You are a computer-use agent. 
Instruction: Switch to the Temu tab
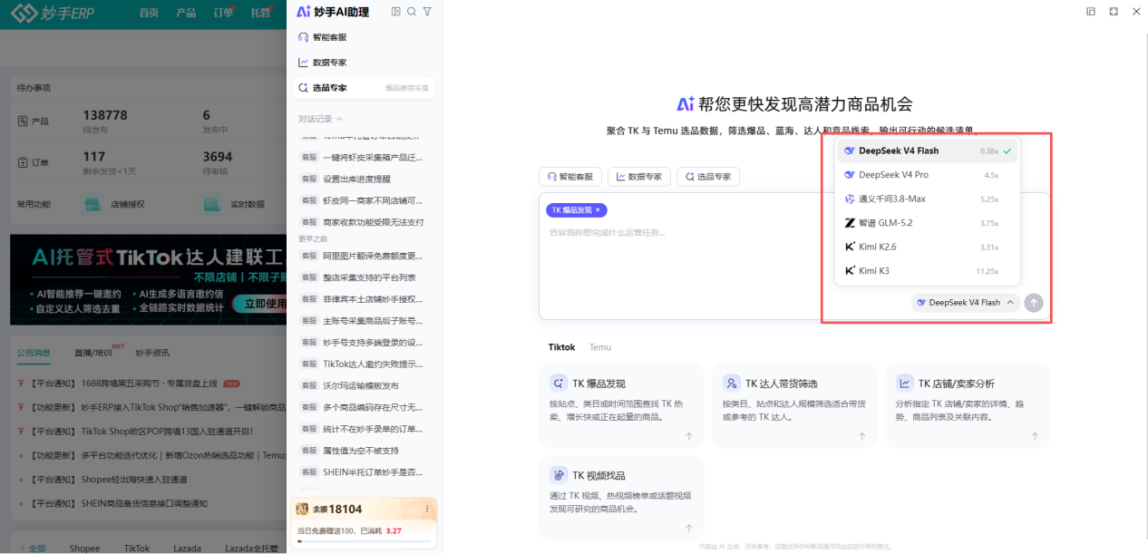[x=600, y=347]
